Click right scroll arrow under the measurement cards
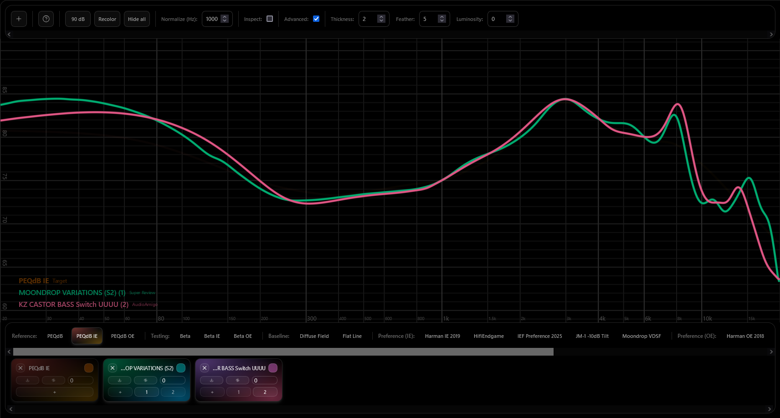The width and height of the screenshot is (780, 418). tap(770, 409)
